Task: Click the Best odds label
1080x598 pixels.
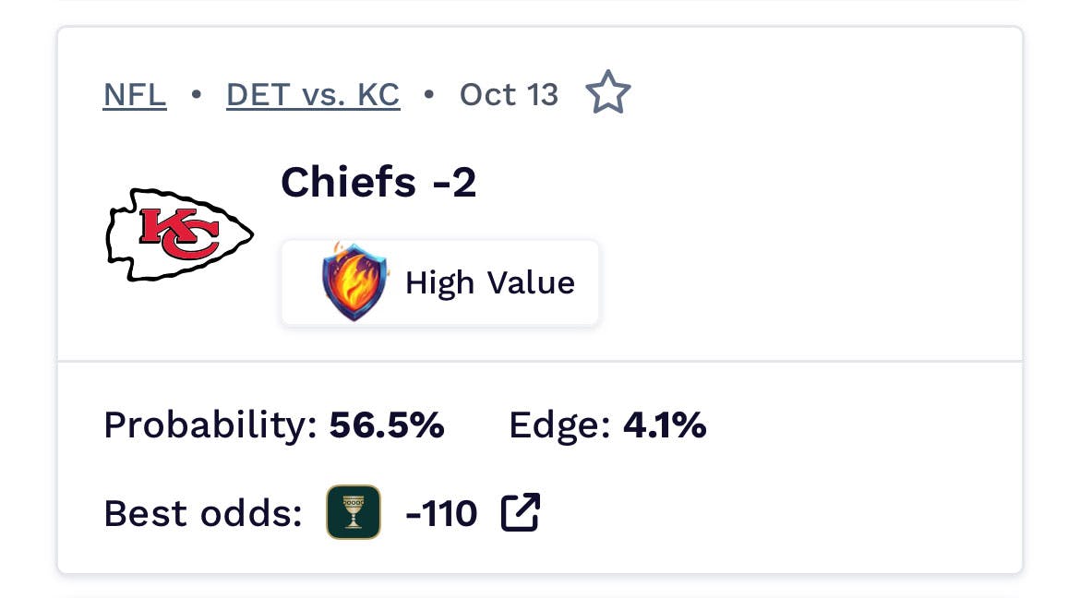Action: coord(203,513)
